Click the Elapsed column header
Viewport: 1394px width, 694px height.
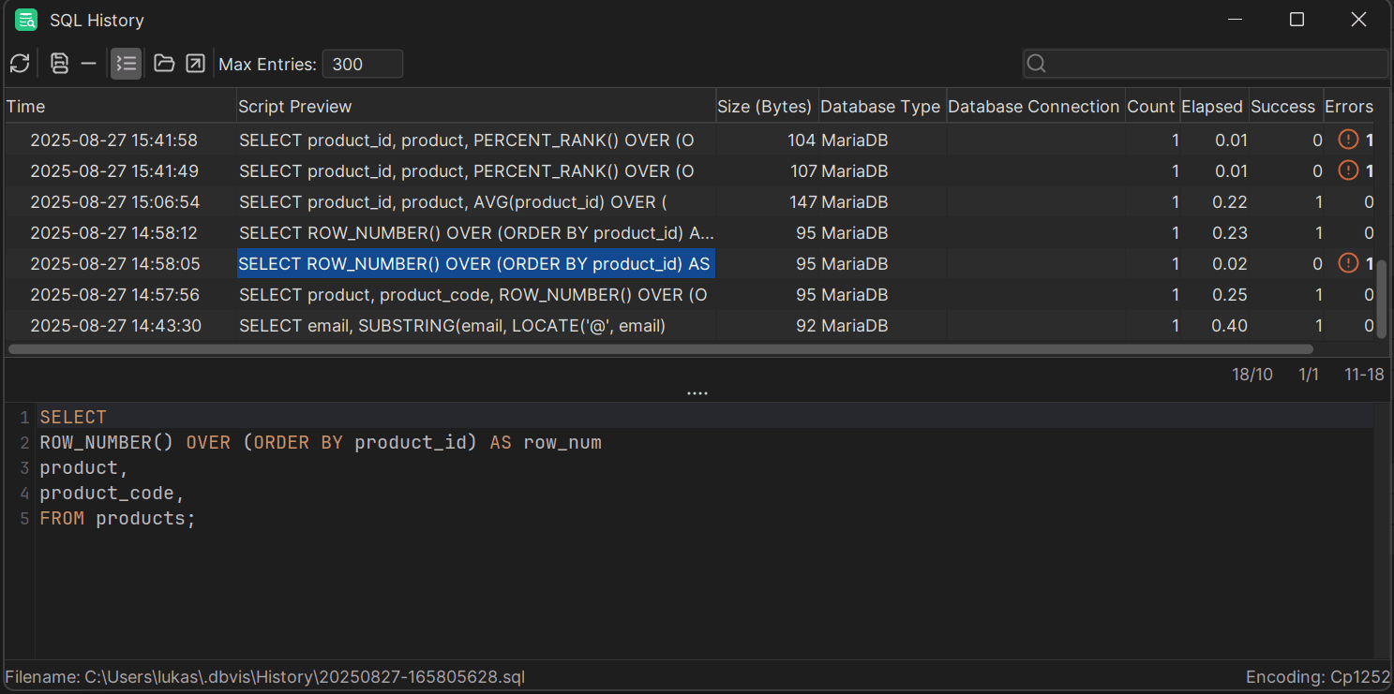1213,107
